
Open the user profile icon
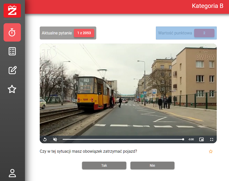[x=12, y=173]
